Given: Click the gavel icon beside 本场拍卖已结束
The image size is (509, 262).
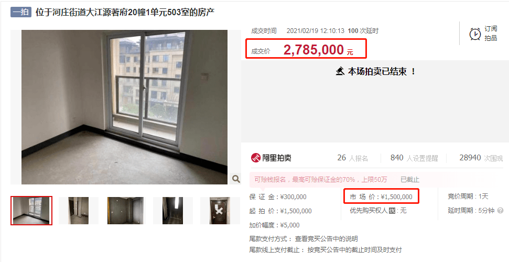Looking at the screenshot, I should pyautogui.click(x=340, y=71).
